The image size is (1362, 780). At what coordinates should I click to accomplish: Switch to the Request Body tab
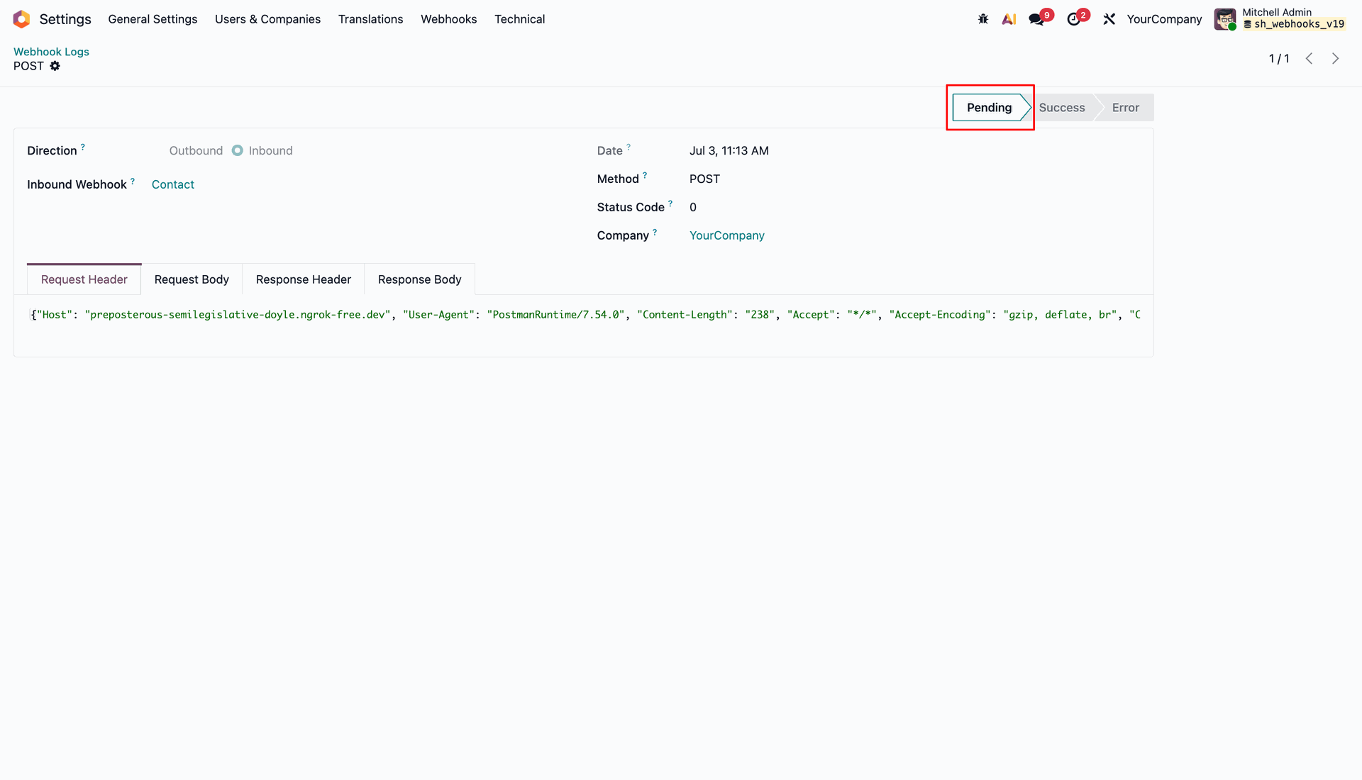(192, 279)
